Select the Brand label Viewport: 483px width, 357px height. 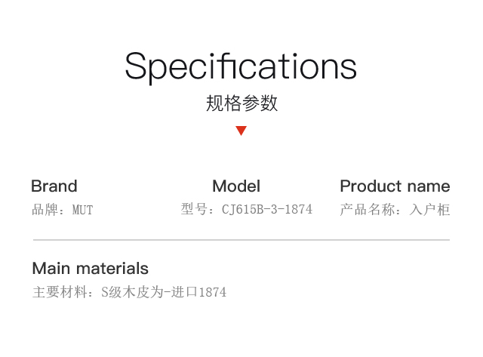click(x=54, y=186)
